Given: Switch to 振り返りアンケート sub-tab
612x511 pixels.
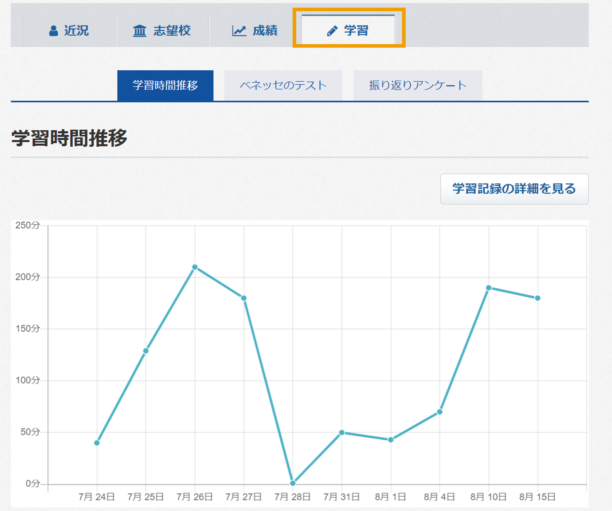Looking at the screenshot, I should tap(418, 85).
